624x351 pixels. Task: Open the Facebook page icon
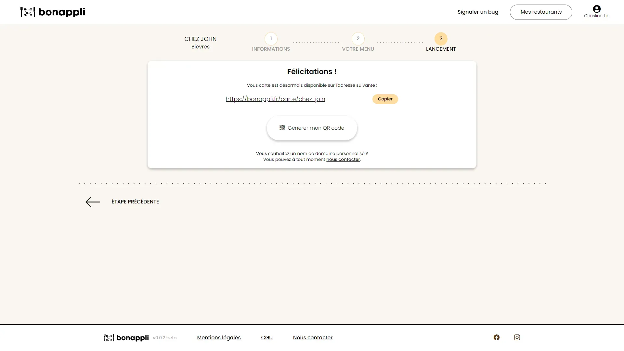[x=496, y=337]
